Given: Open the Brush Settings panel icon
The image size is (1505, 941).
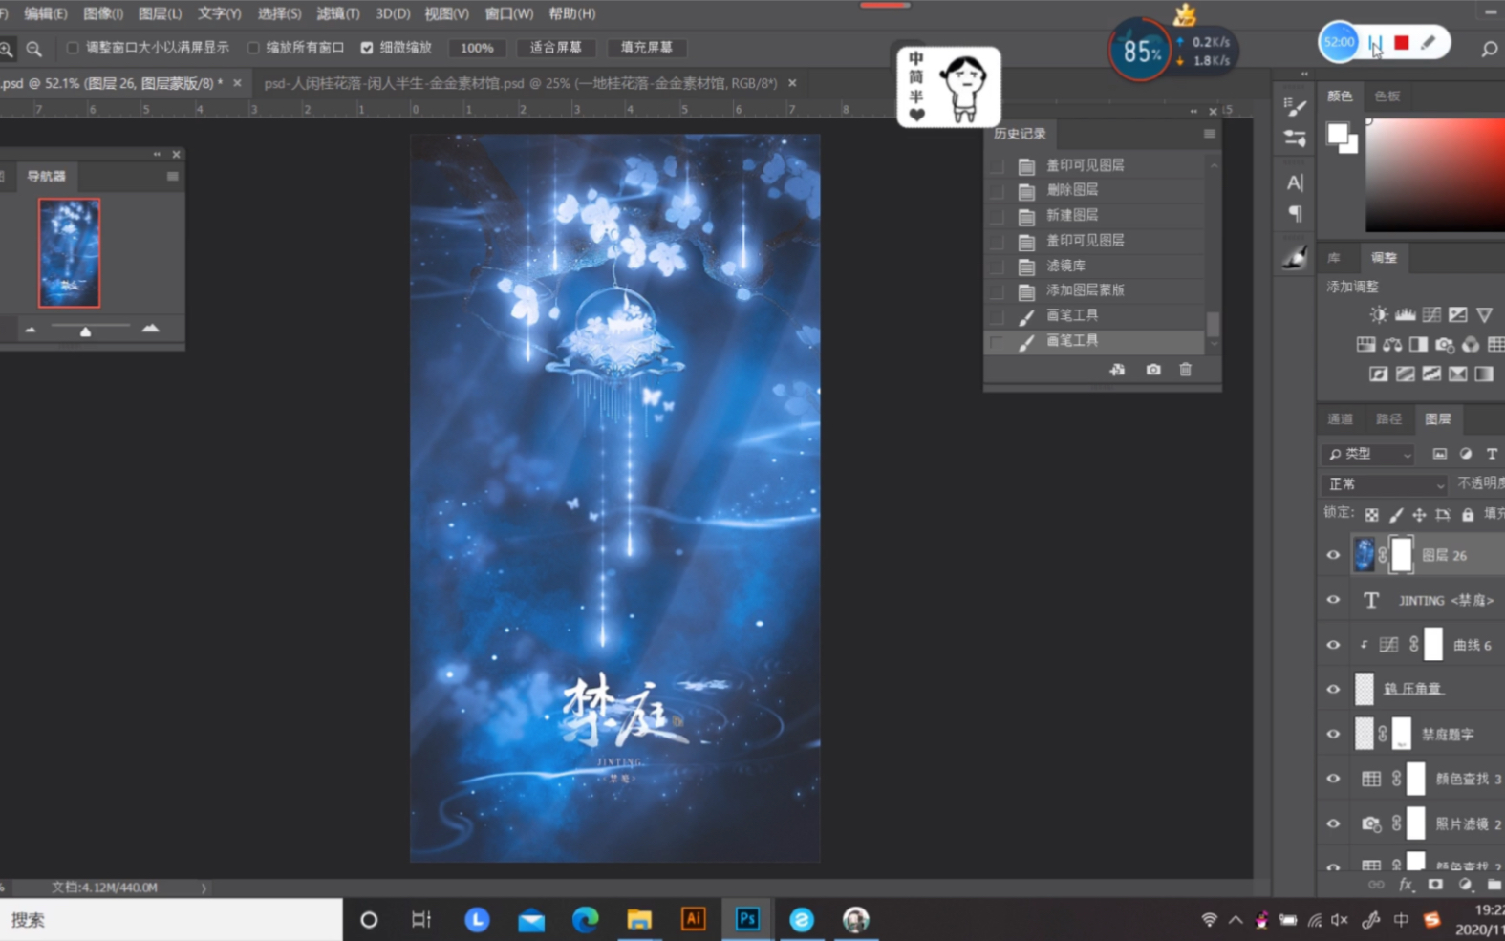Looking at the screenshot, I should click(x=1295, y=107).
